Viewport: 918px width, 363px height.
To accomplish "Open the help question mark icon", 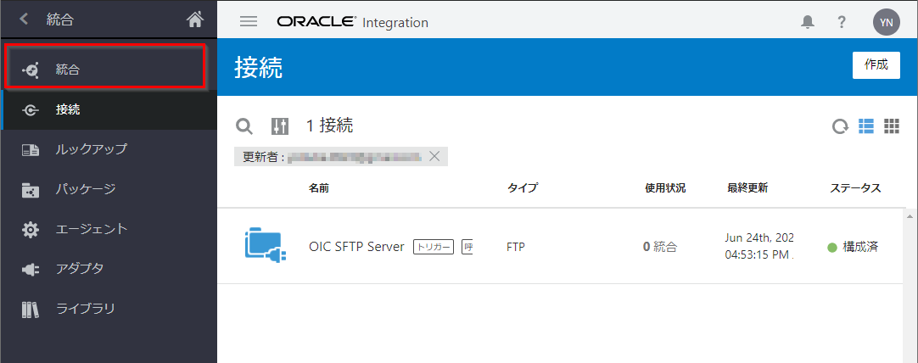I will (842, 22).
